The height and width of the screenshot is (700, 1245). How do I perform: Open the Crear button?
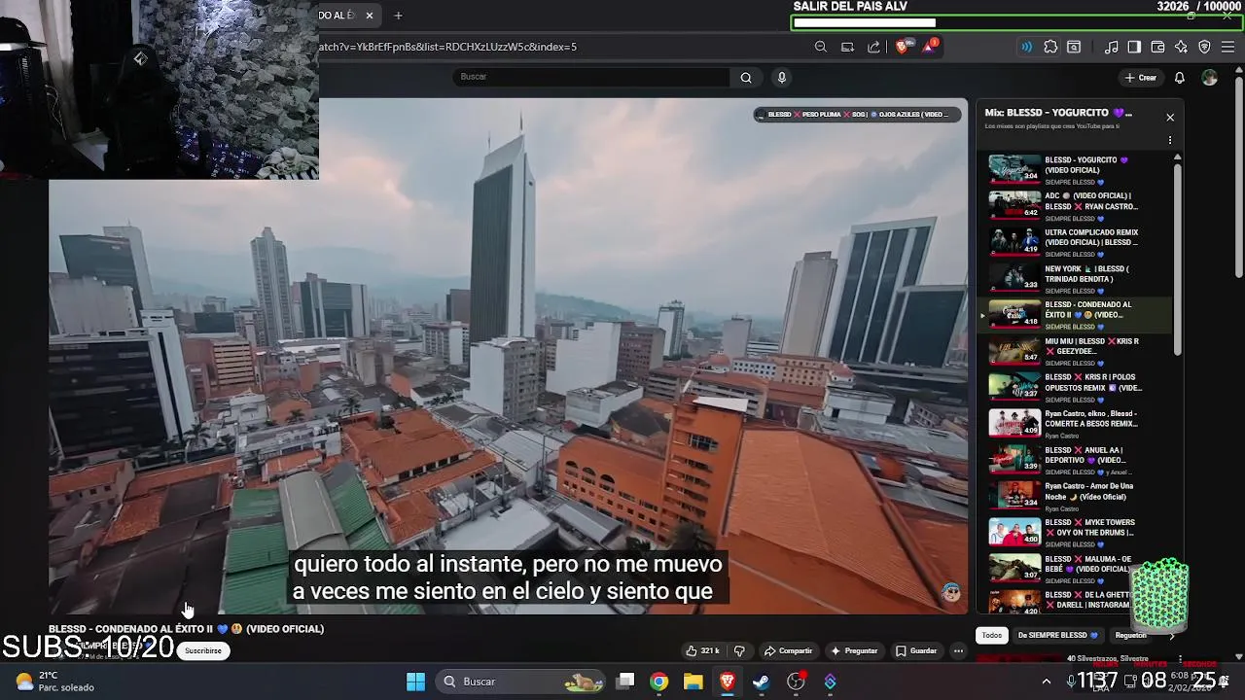tap(1141, 78)
